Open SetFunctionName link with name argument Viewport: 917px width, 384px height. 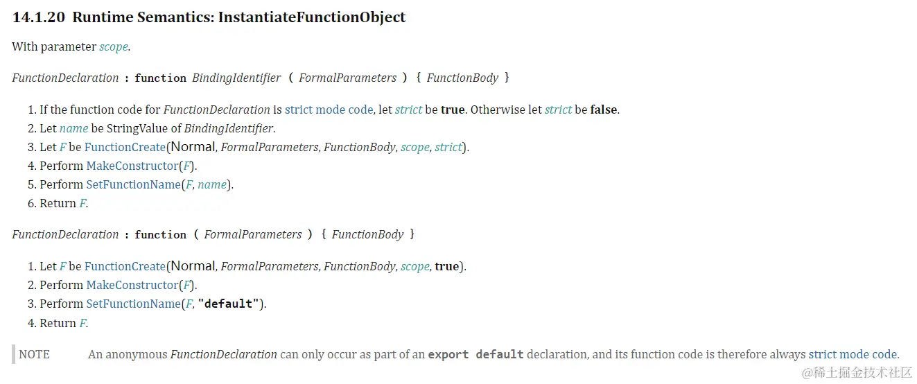(x=133, y=184)
